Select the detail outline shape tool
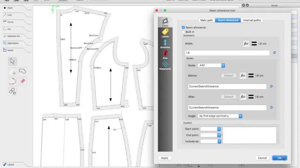The height and width of the screenshot is (168, 300). 23,71
